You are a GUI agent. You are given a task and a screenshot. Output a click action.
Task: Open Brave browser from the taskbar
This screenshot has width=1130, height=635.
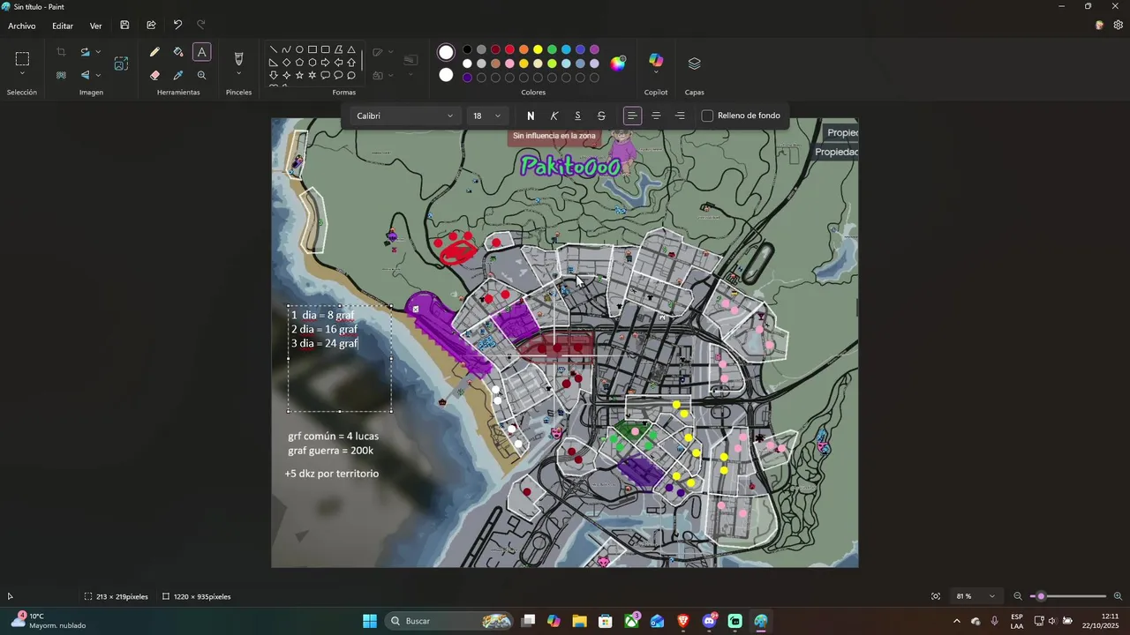(x=683, y=621)
